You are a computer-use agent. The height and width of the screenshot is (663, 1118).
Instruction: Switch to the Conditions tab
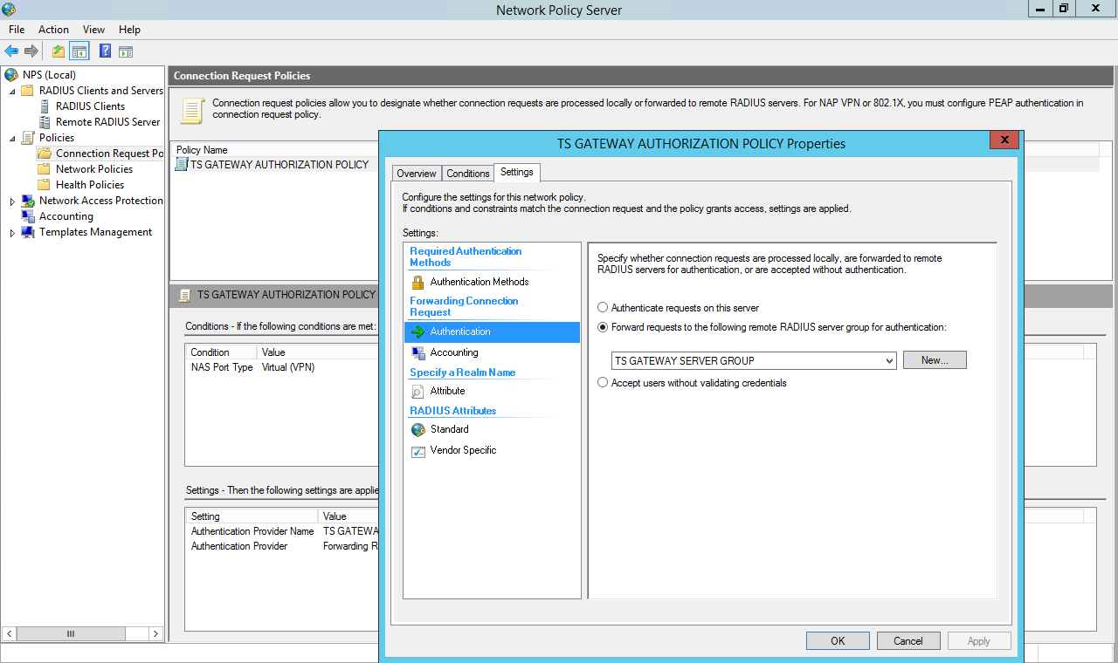[468, 174]
